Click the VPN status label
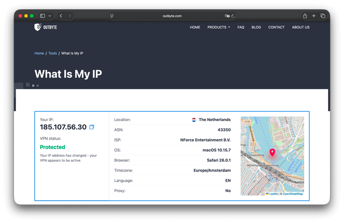The image size is (344, 223). point(51,139)
